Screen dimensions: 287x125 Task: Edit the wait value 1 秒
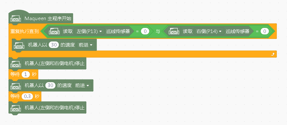point(26,74)
